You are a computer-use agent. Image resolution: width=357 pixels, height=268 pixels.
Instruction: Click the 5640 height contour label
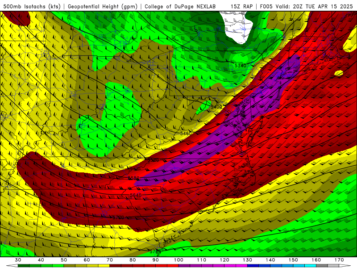click(x=136, y=195)
